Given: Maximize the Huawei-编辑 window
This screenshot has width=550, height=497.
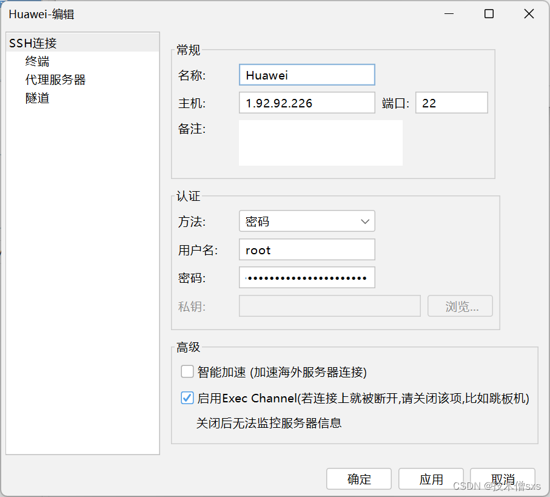Looking at the screenshot, I should coord(489,14).
